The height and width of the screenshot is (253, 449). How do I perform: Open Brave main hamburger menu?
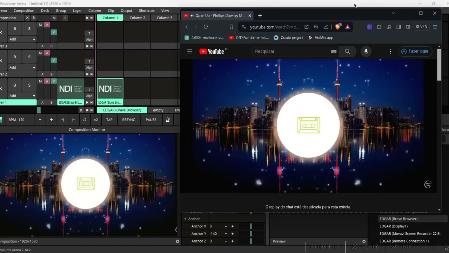(x=435, y=27)
